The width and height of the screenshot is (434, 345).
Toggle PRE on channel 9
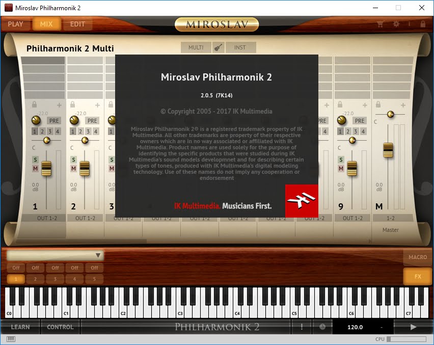click(x=360, y=121)
